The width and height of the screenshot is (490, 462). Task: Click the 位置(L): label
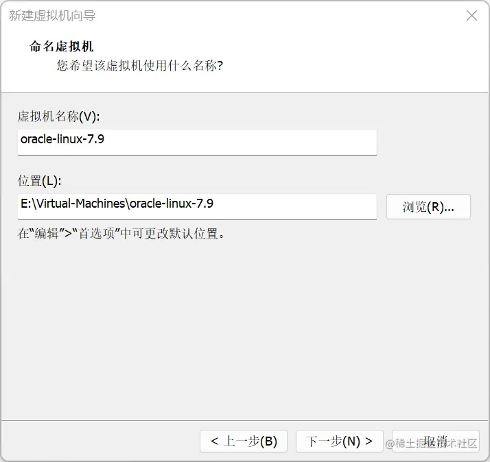pos(40,181)
